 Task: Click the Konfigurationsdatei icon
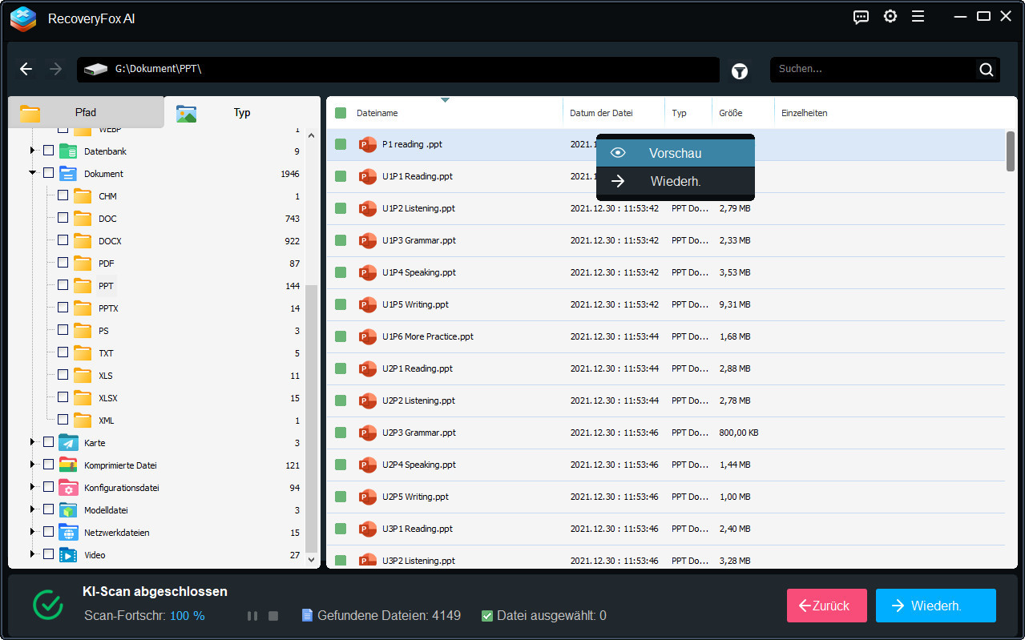(x=68, y=488)
